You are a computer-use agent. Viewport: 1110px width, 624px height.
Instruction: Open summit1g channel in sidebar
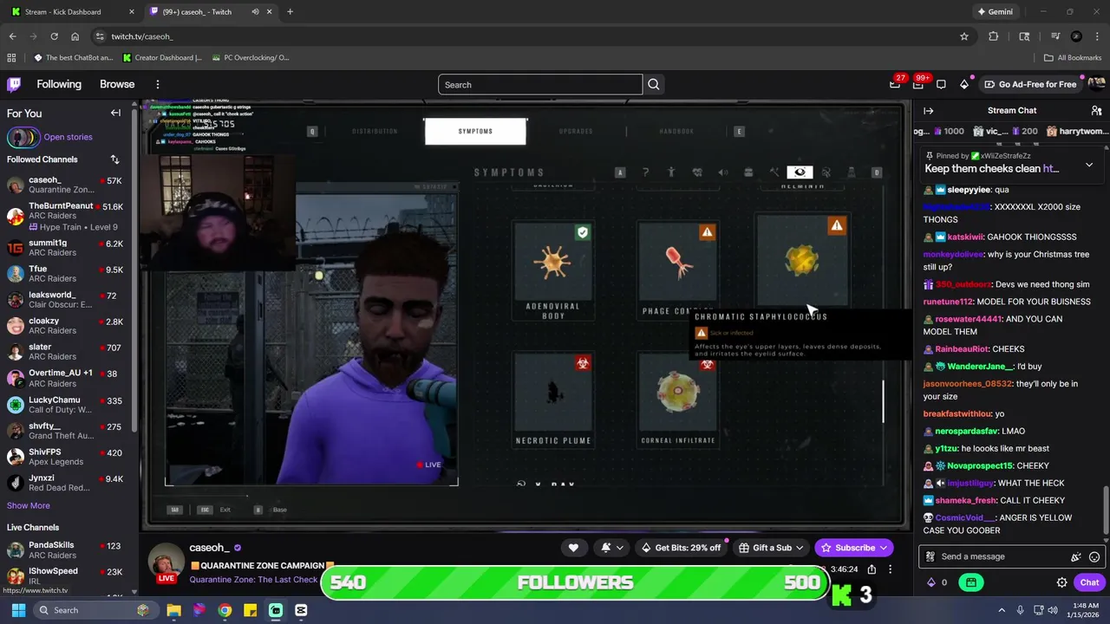point(67,249)
